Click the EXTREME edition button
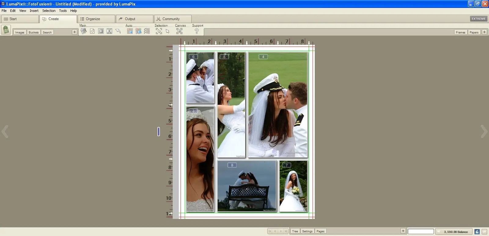 pyautogui.click(x=479, y=19)
